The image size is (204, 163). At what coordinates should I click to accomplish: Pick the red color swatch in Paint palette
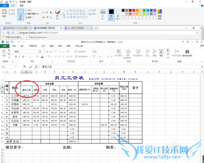click(x=134, y=10)
